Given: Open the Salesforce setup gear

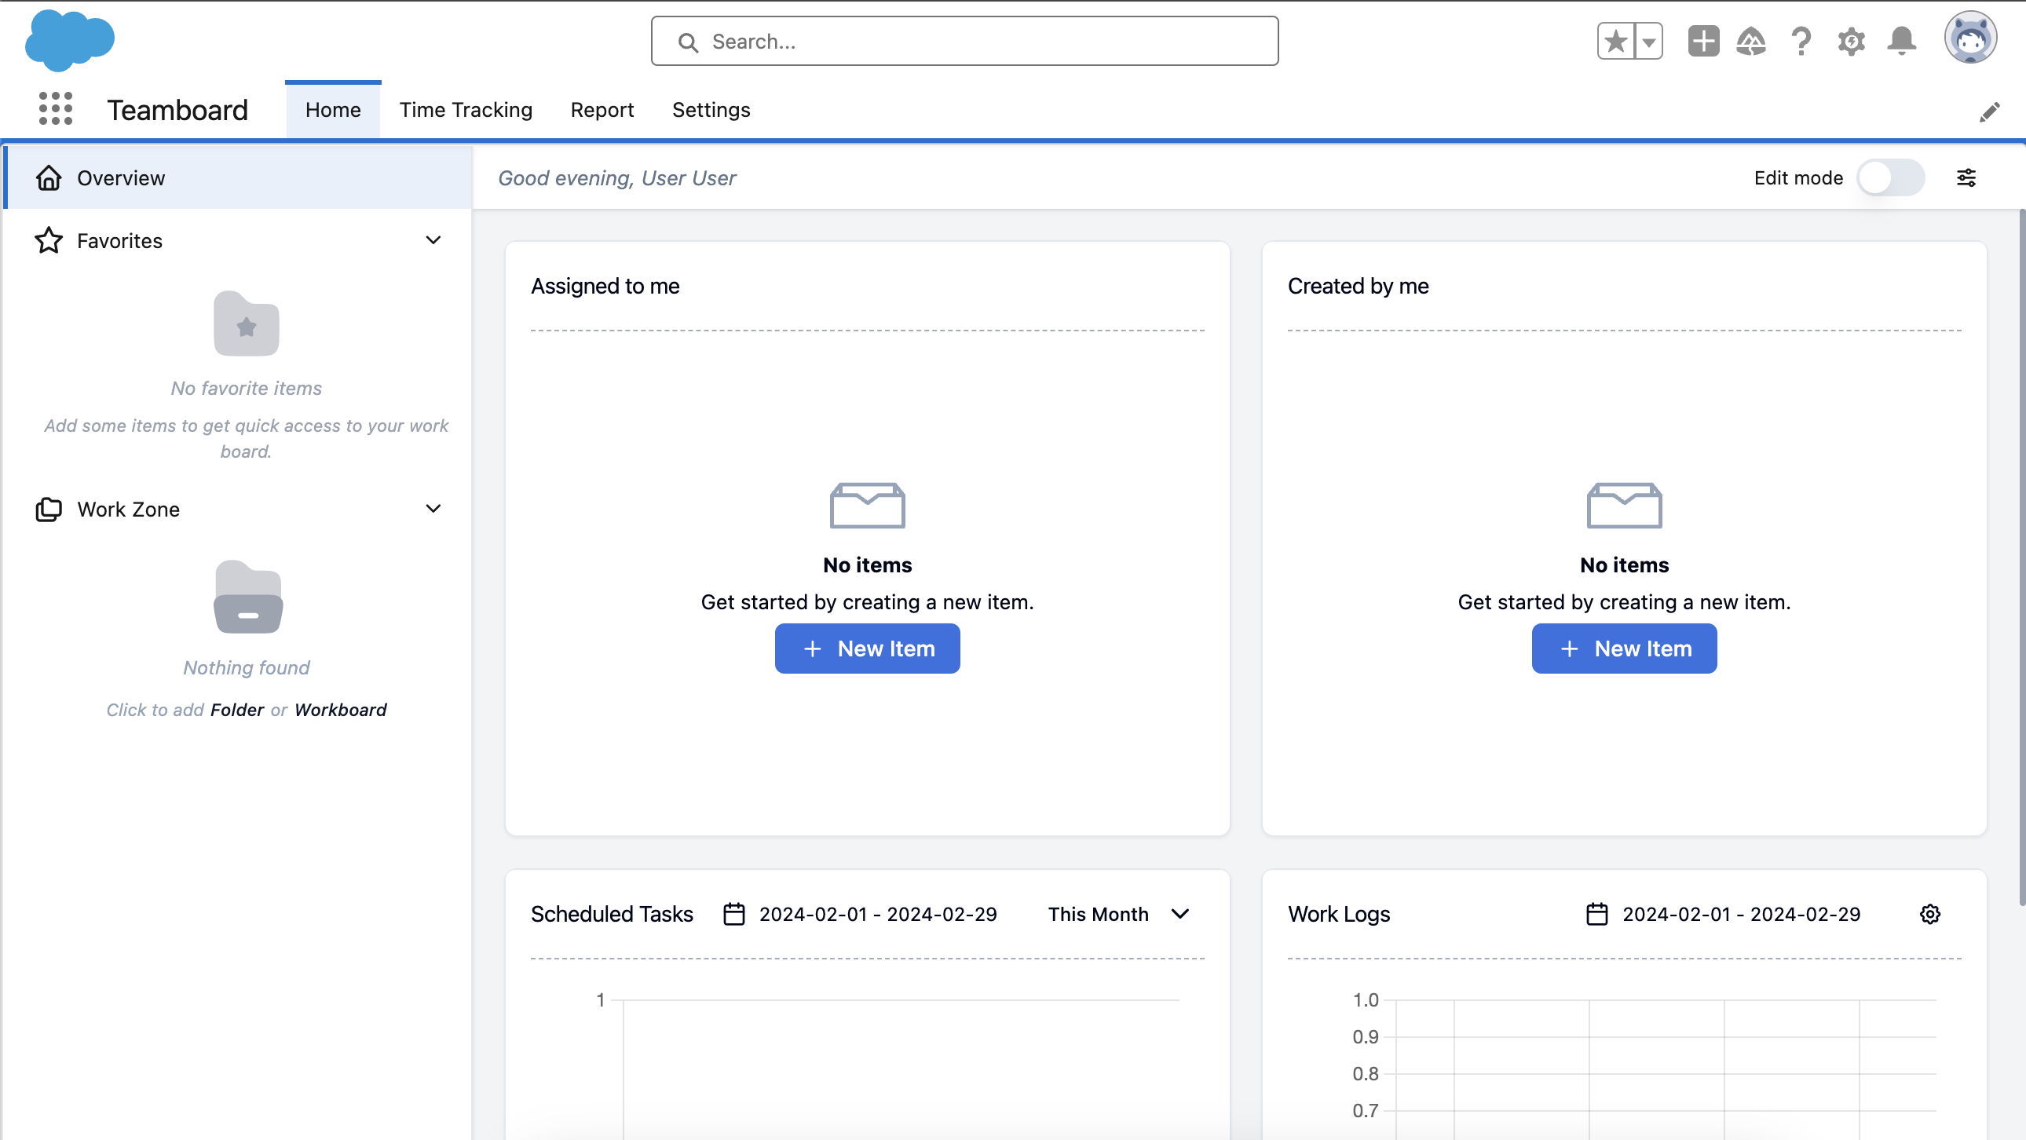Looking at the screenshot, I should (x=1851, y=41).
